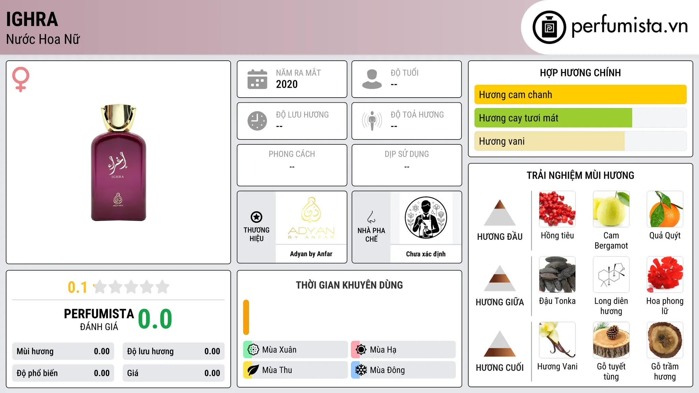Click the release year 2020
This screenshot has width=699, height=393.
click(287, 84)
